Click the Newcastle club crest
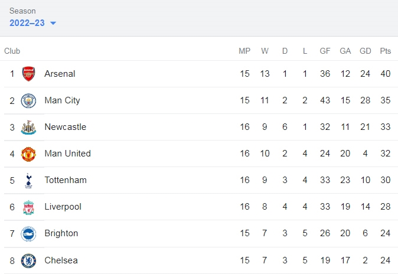This screenshot has width=398, height=274. pyautogui.click(x=28, y=127)
